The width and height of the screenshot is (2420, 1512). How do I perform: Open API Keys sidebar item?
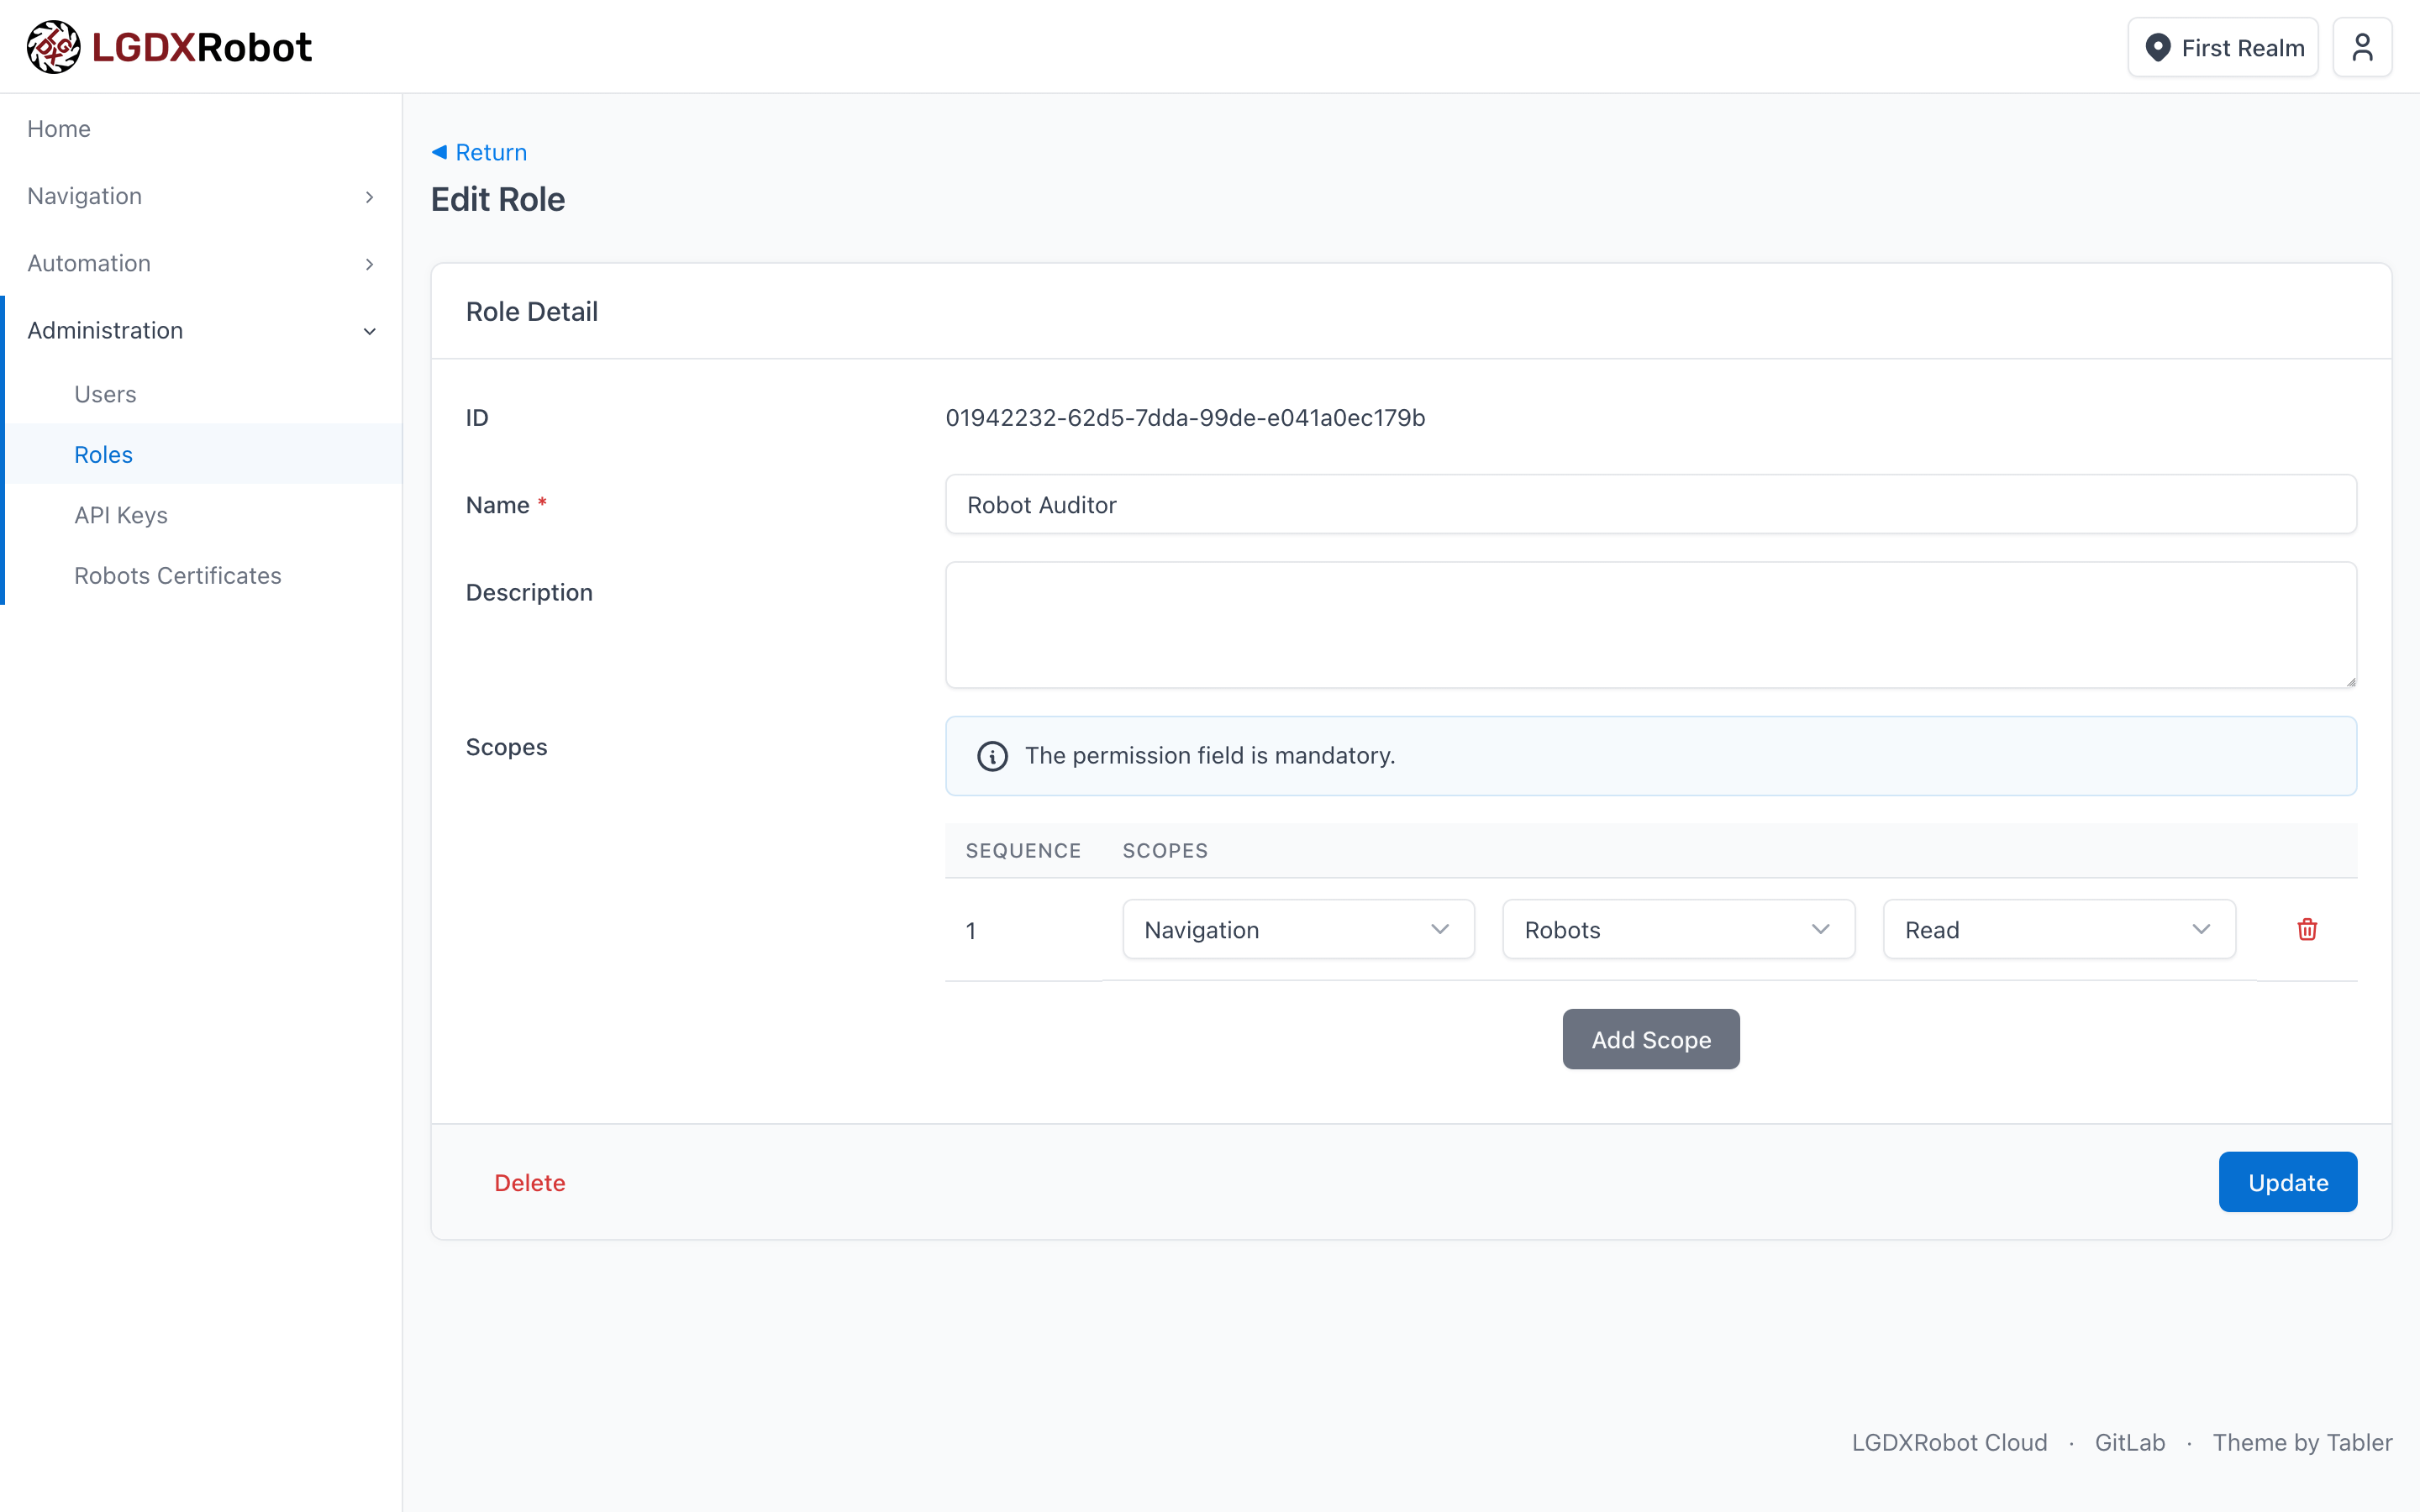[121, 515]
